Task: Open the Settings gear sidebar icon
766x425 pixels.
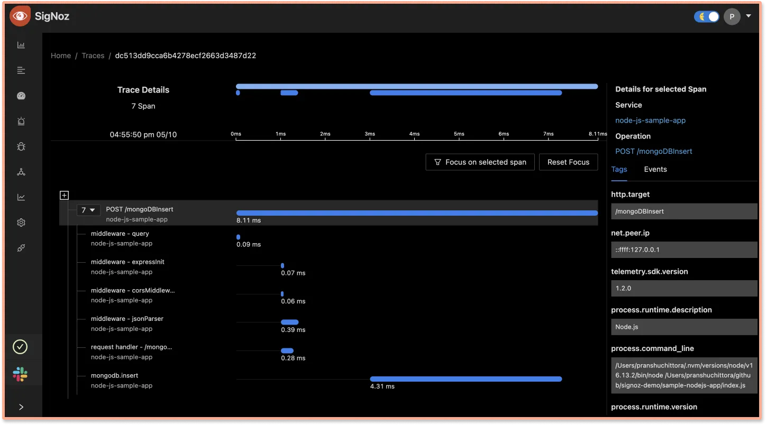Action: pyautogui.click(x=21, y=223)
